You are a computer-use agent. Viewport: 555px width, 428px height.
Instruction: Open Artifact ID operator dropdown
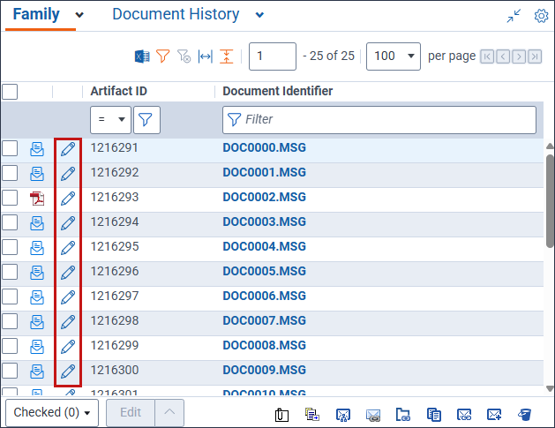[x=110, y=120]
